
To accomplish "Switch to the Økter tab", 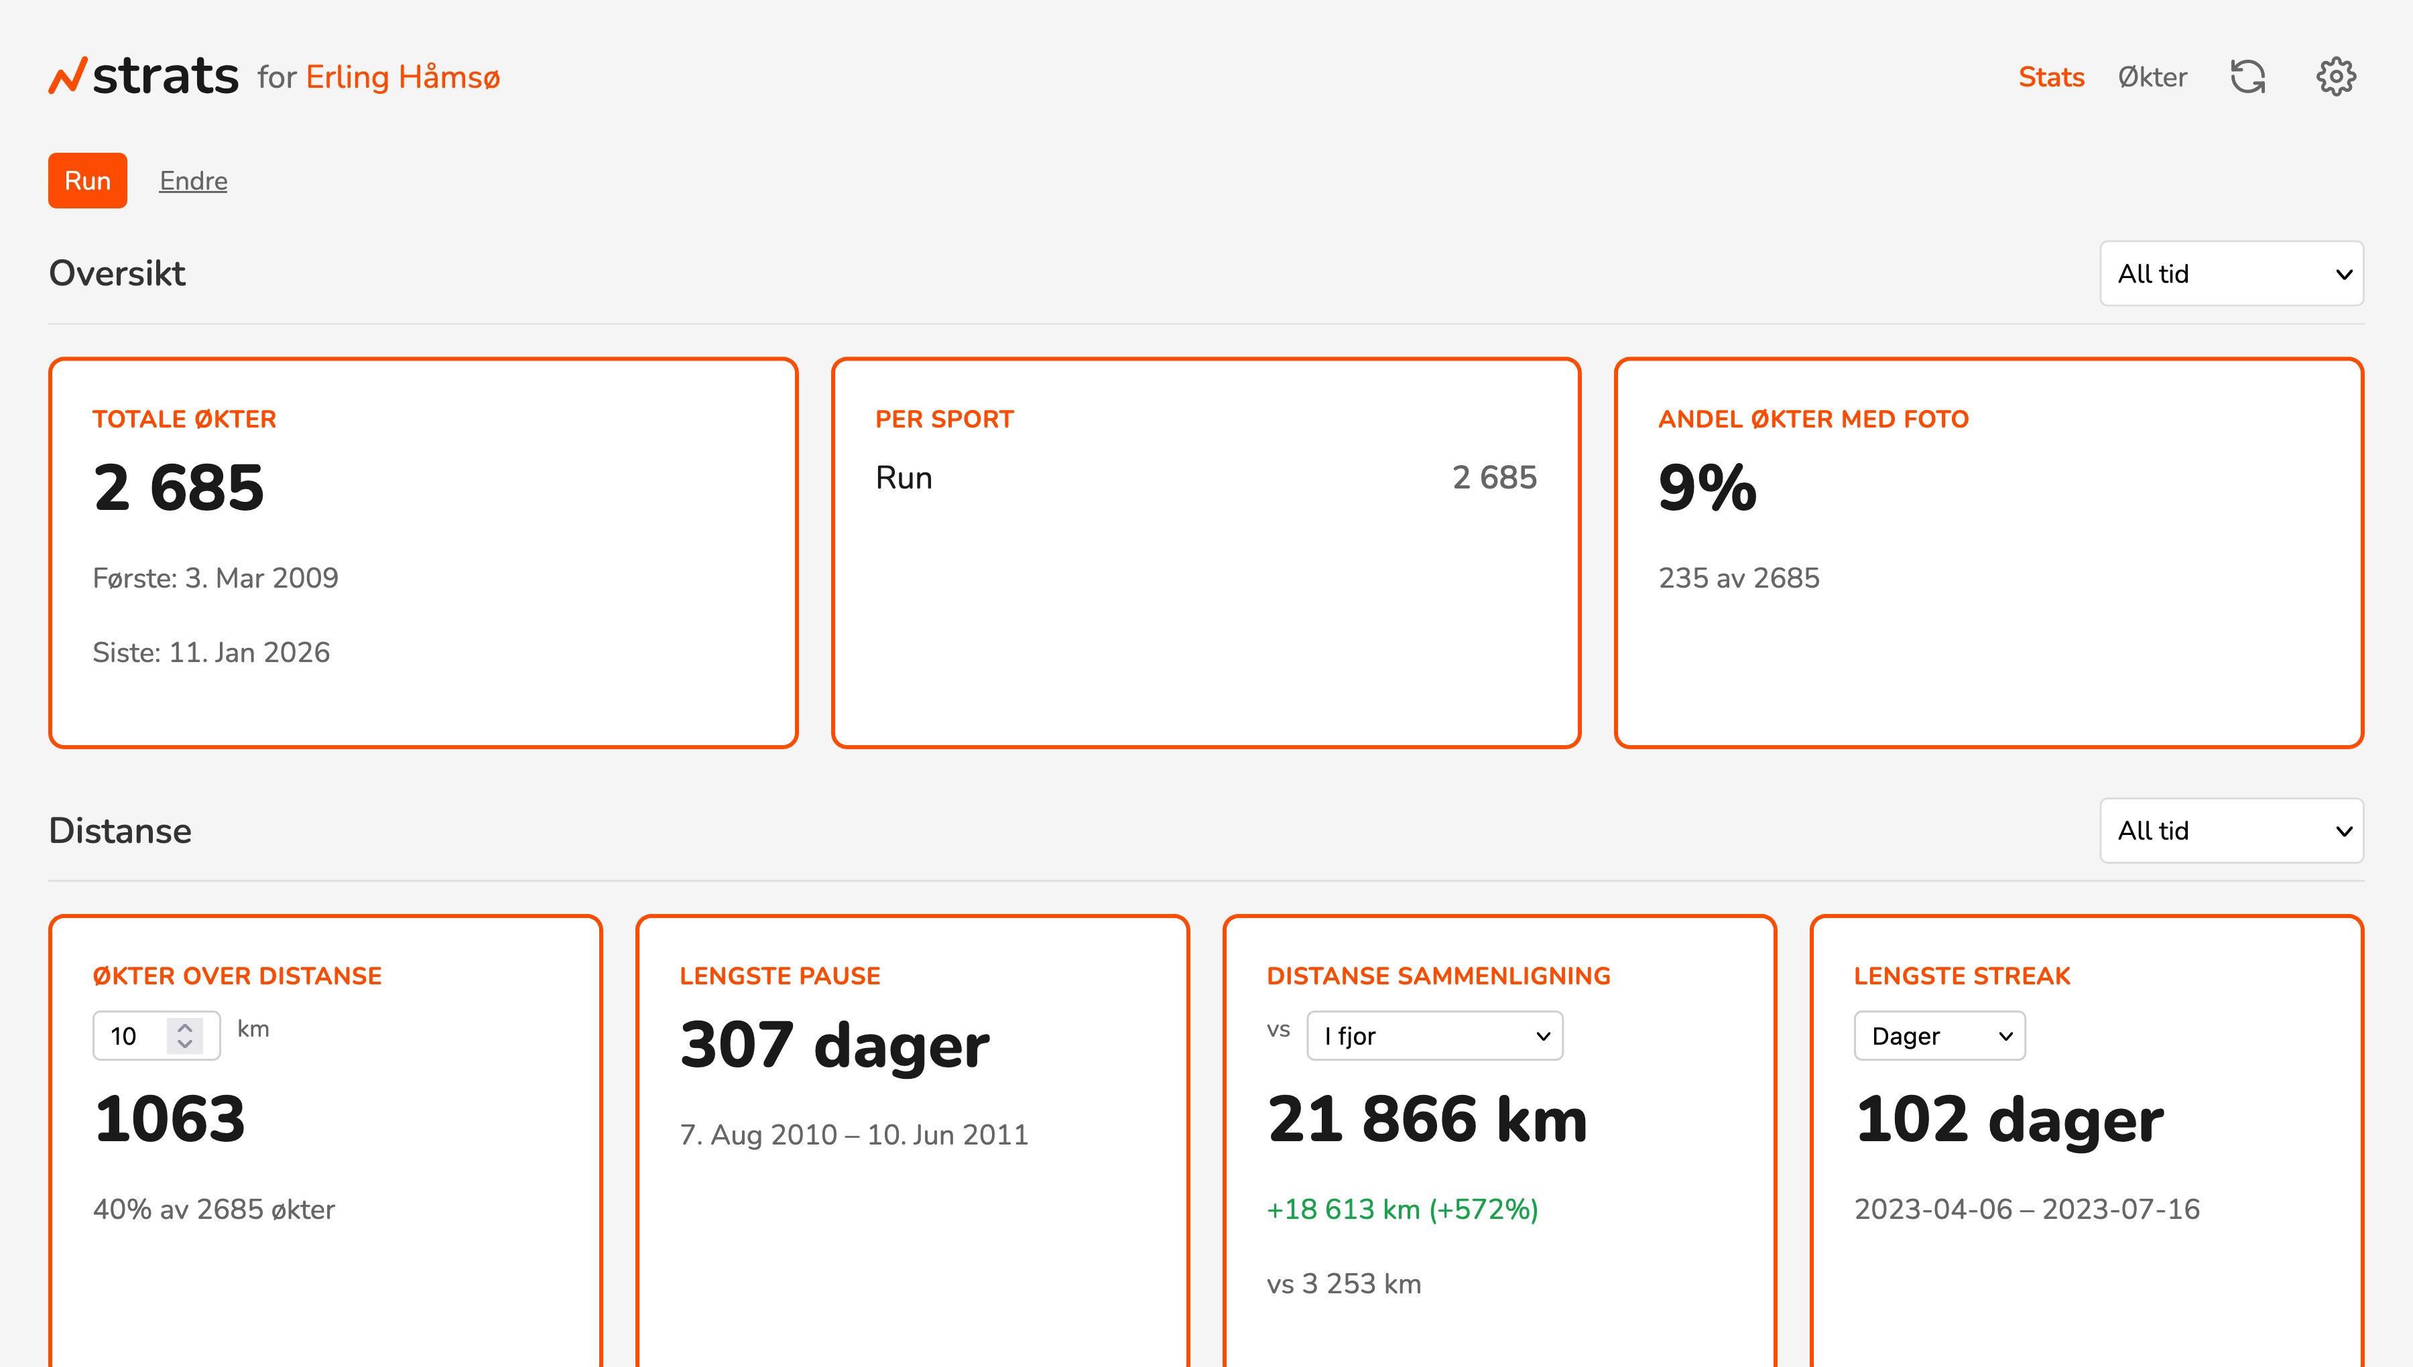I will (2152, 76).
